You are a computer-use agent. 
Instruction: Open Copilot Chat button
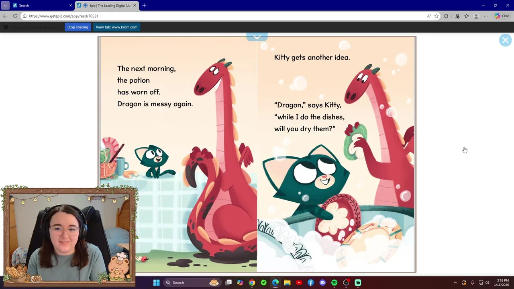click(x=502, y=16)
